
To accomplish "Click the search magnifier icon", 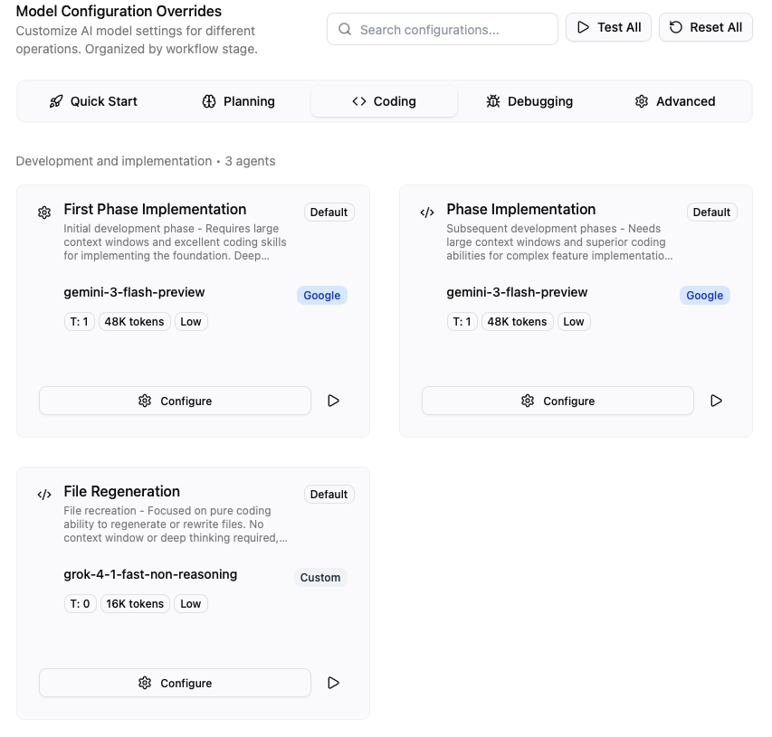I will 345,30.
